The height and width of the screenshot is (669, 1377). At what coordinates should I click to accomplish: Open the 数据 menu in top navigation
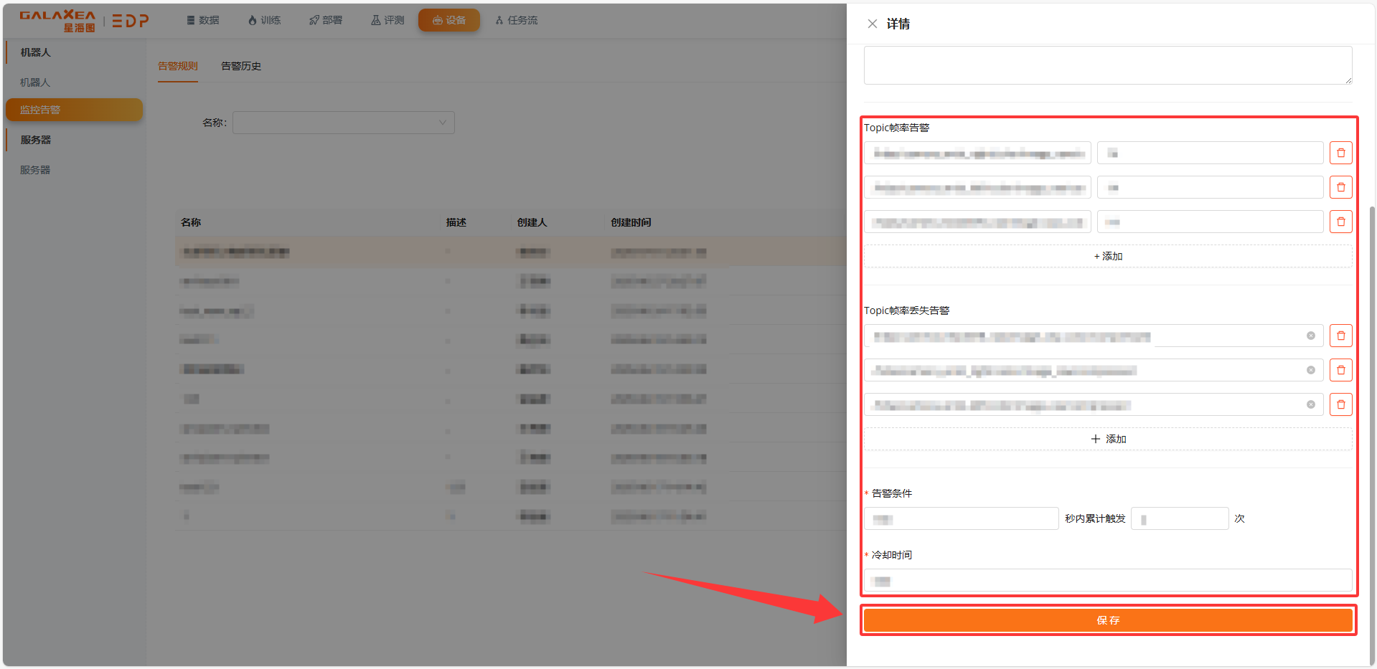(203, 20)
